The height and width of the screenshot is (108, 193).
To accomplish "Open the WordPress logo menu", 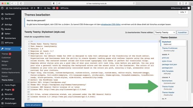I will pyautogui.click(x=2, y=8).
